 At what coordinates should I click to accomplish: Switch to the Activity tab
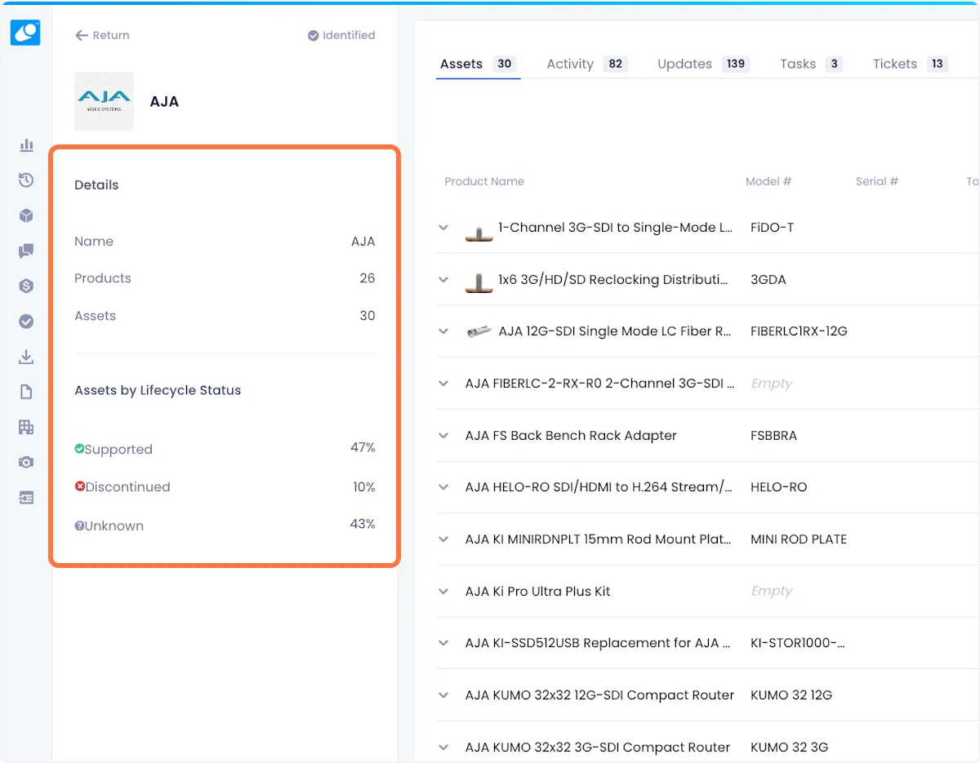[x=570, y=64]
